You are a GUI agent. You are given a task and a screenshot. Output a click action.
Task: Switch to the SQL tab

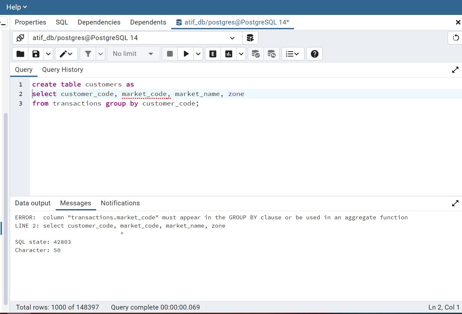62,22
